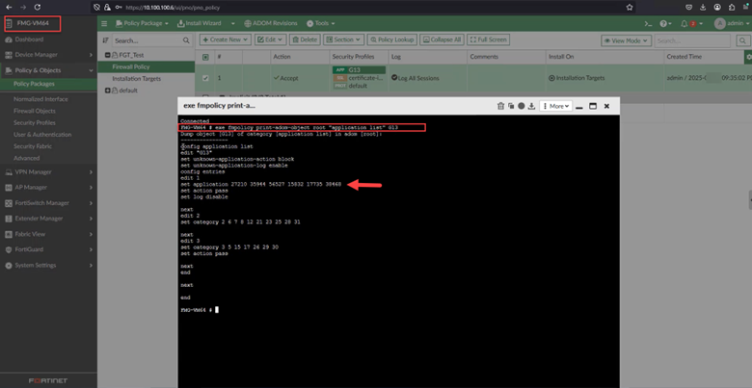
Task: Click the browser Forward arrow
Action: click(23, 7)
